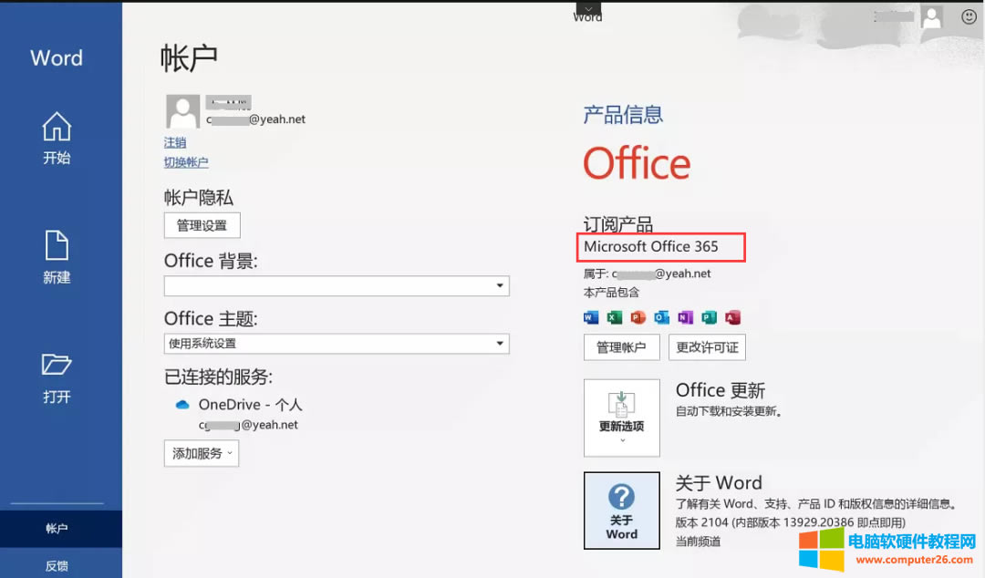Screen dimensions: 985x578
Task: Expand the 添加服务 dropdown
Action: (x=201, y=453)
